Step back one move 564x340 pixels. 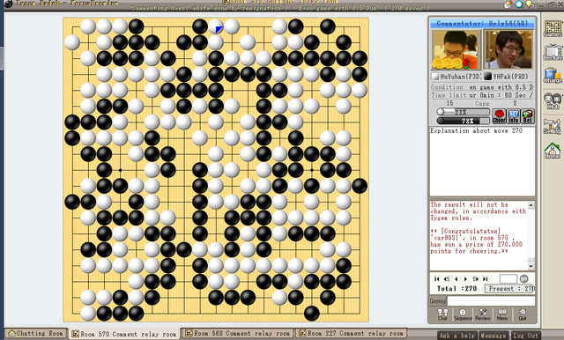pos(456,279)
